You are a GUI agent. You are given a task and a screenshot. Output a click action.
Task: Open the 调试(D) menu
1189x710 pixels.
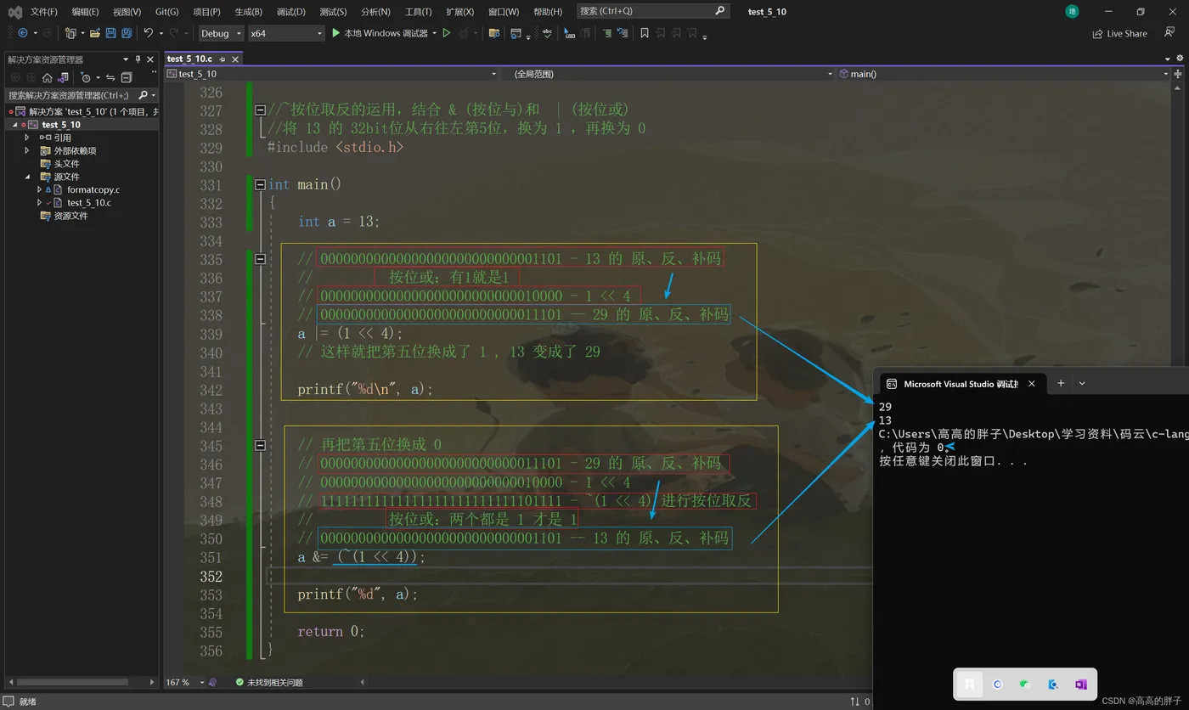click(x=290, y=11)
